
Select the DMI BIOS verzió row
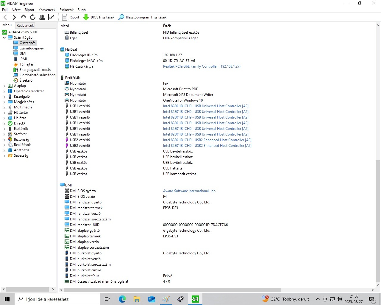(x=217, y=197)
